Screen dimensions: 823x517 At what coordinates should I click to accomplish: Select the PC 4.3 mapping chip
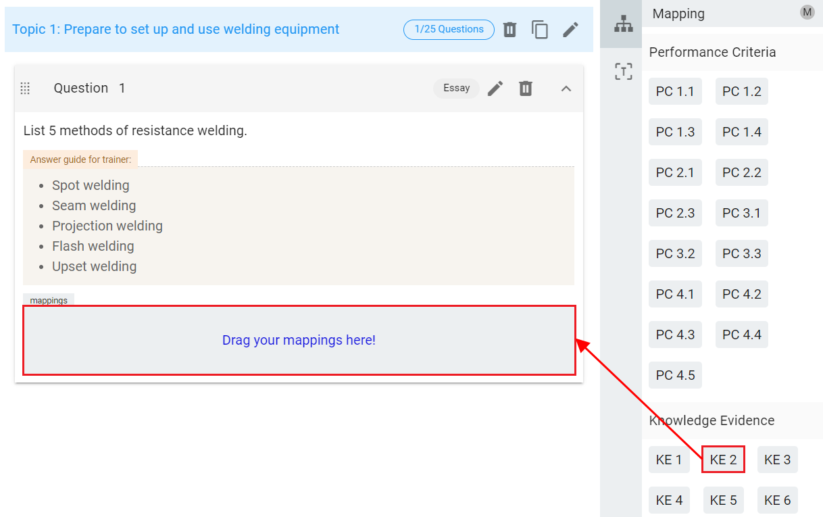click(675, 335)
